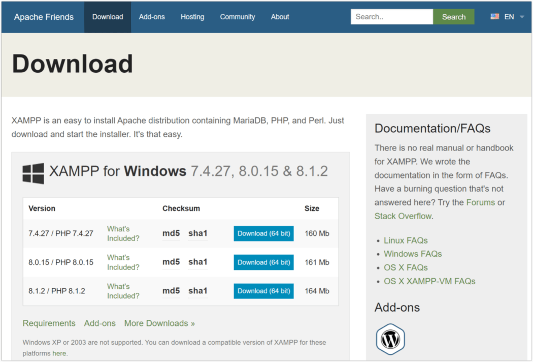Open the Stack Overflow link

(x=403, y=216)
